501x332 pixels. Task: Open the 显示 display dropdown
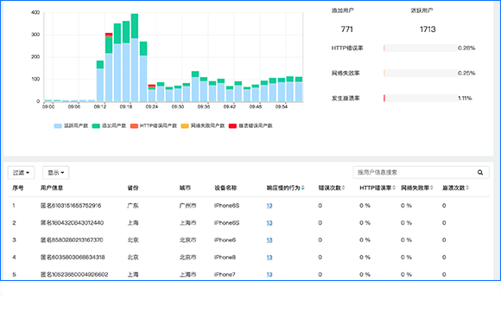[56, 173]
